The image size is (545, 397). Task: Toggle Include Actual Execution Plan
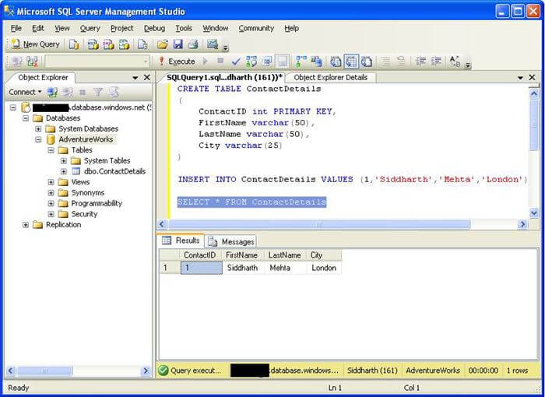[301, 61]
